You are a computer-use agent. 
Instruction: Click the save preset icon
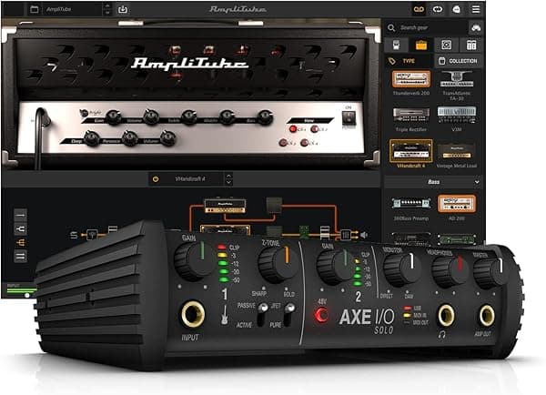(123, 9)
